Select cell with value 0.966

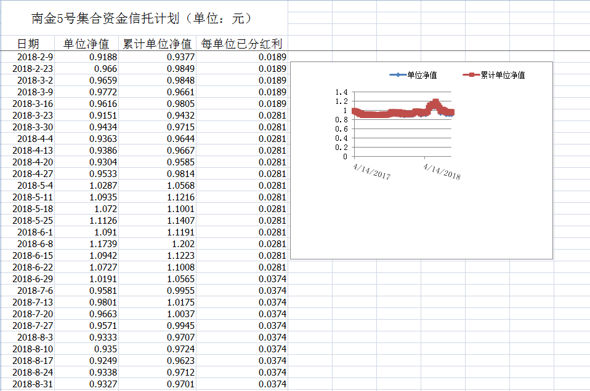click(87, 69)
